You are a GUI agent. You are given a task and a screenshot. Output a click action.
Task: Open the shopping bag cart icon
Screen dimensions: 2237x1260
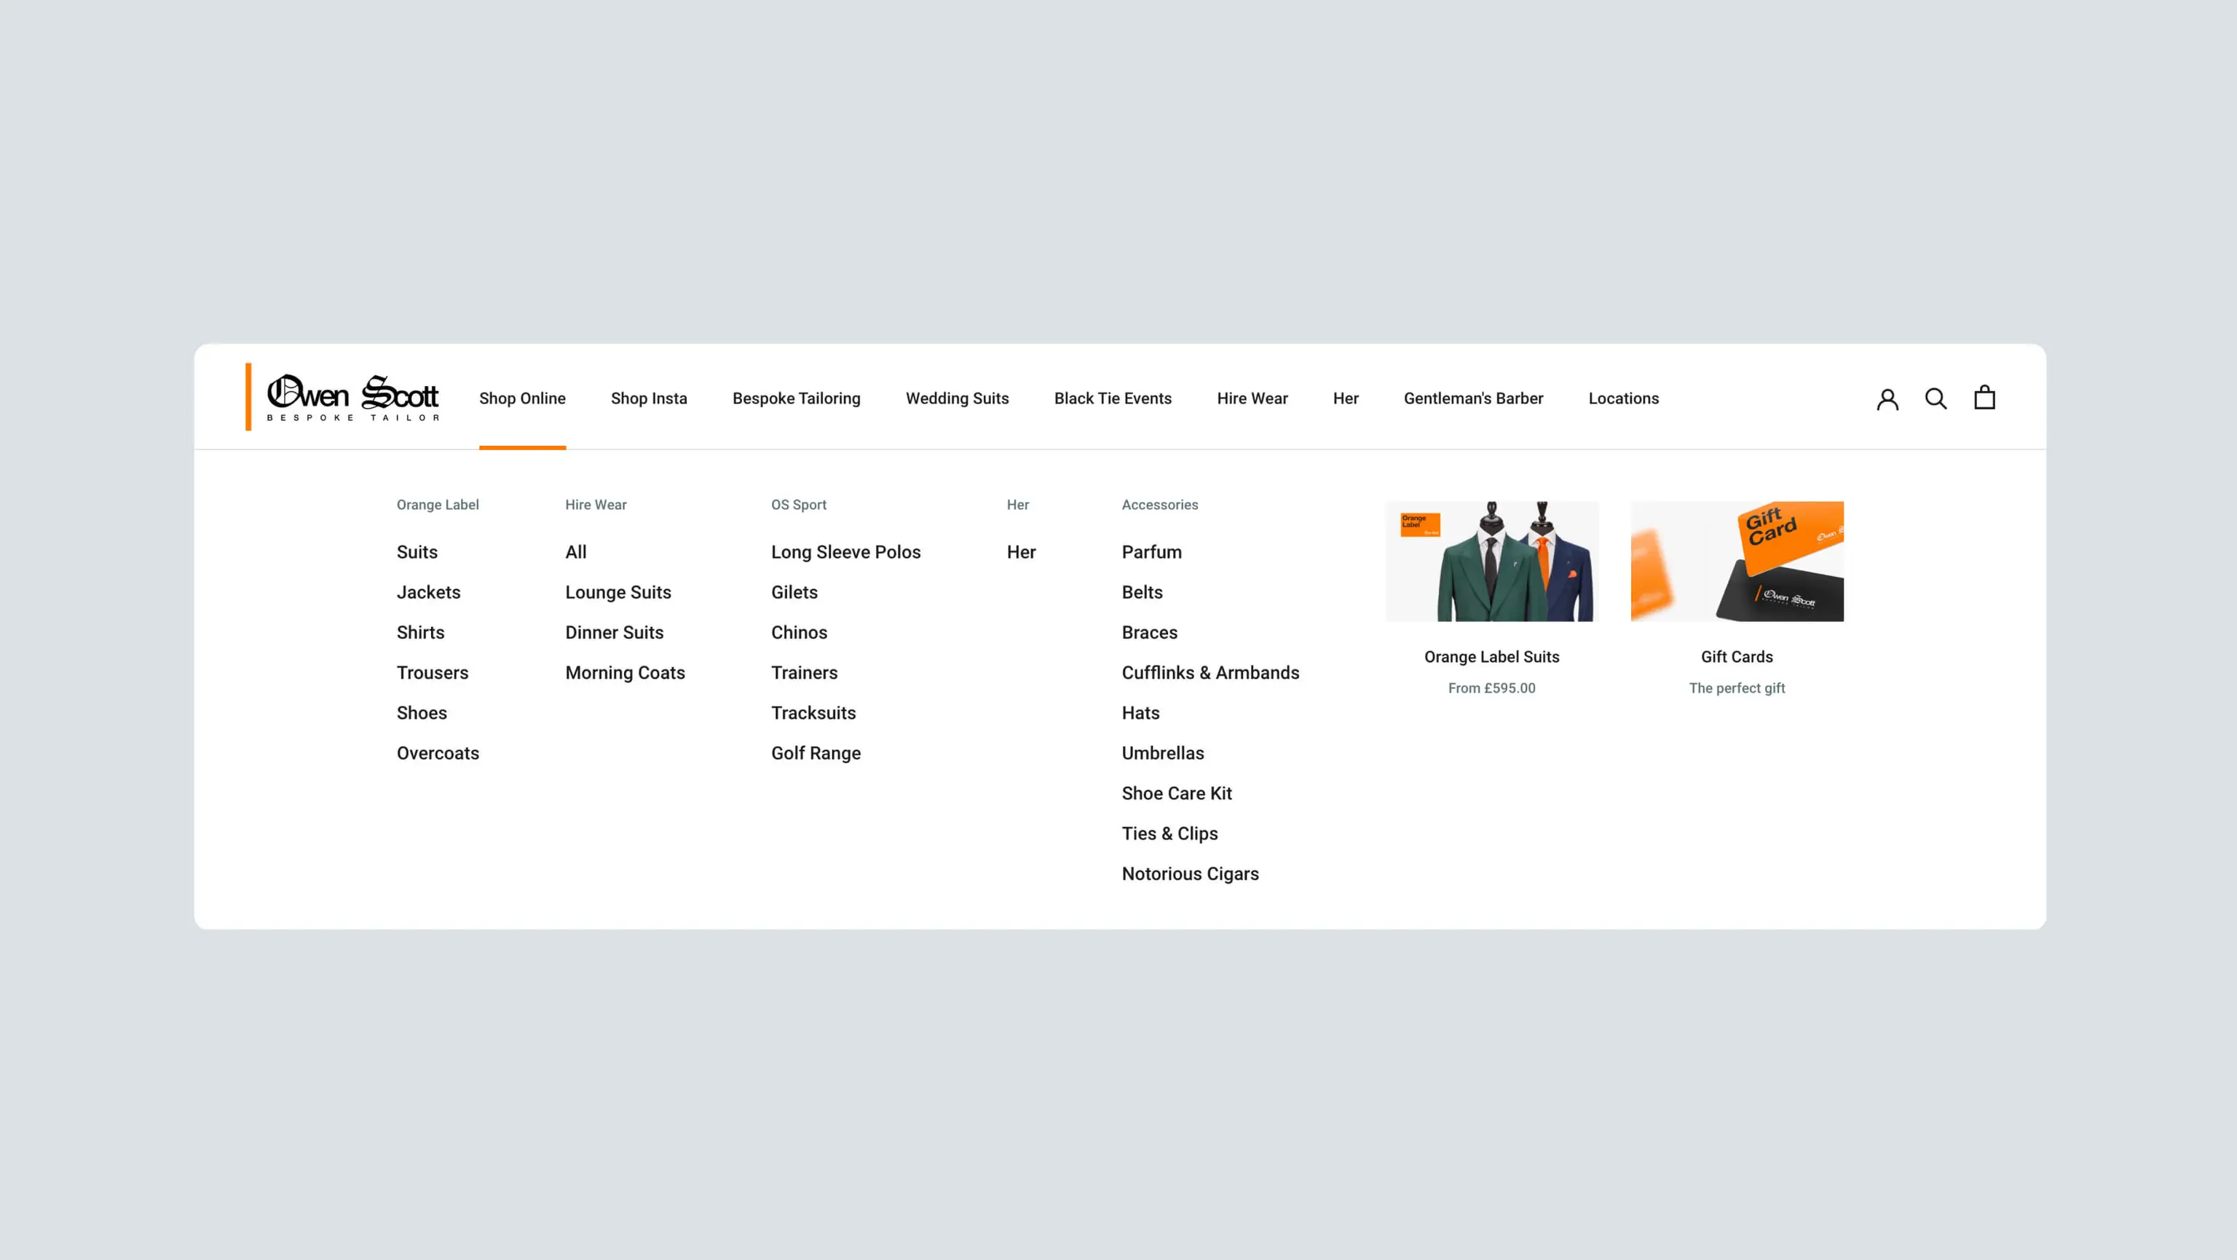click(x=1984, y=398)
